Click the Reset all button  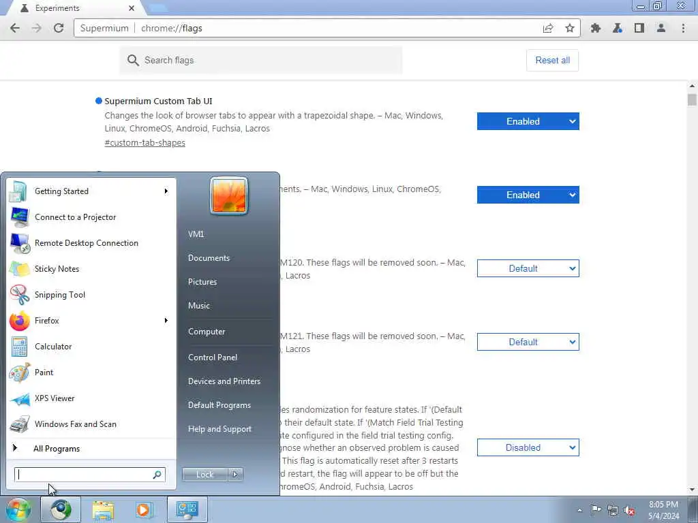click(552, 60)
